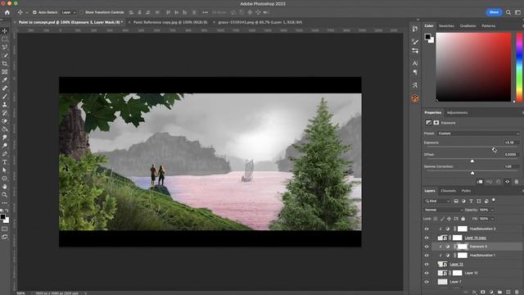Delete the adjustment with the Properties trash icon
524x295 pixels.
coord(517,182)
